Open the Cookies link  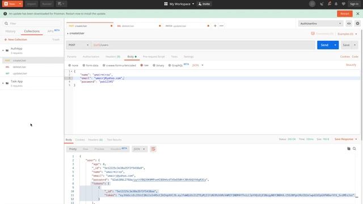click(x=345, y=57)
